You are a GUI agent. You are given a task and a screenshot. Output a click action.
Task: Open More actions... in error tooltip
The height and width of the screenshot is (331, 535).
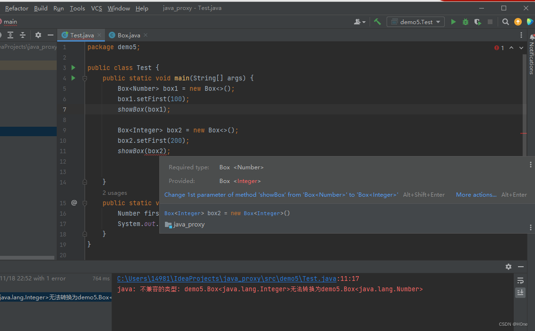(x=476, y=194)
